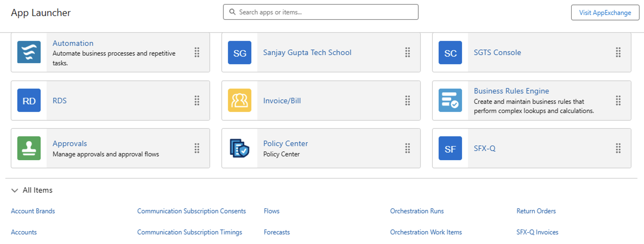This screenshot has height=244, width=644.
Task: Click the RD icon for RDS
Action: pyautogui.click(x=29, y=100)
